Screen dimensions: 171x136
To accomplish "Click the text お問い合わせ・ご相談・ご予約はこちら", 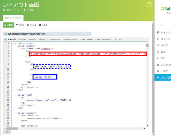I will (x=52, y=66).
